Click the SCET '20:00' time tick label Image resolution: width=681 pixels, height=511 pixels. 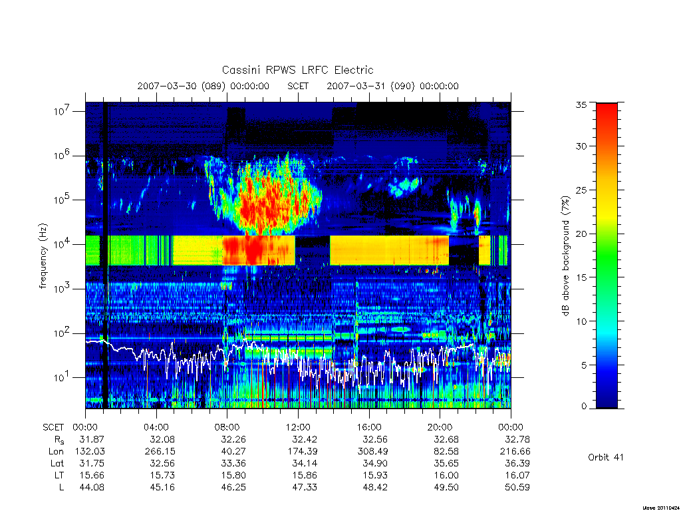pyautogui.click(x=440, y=427)
